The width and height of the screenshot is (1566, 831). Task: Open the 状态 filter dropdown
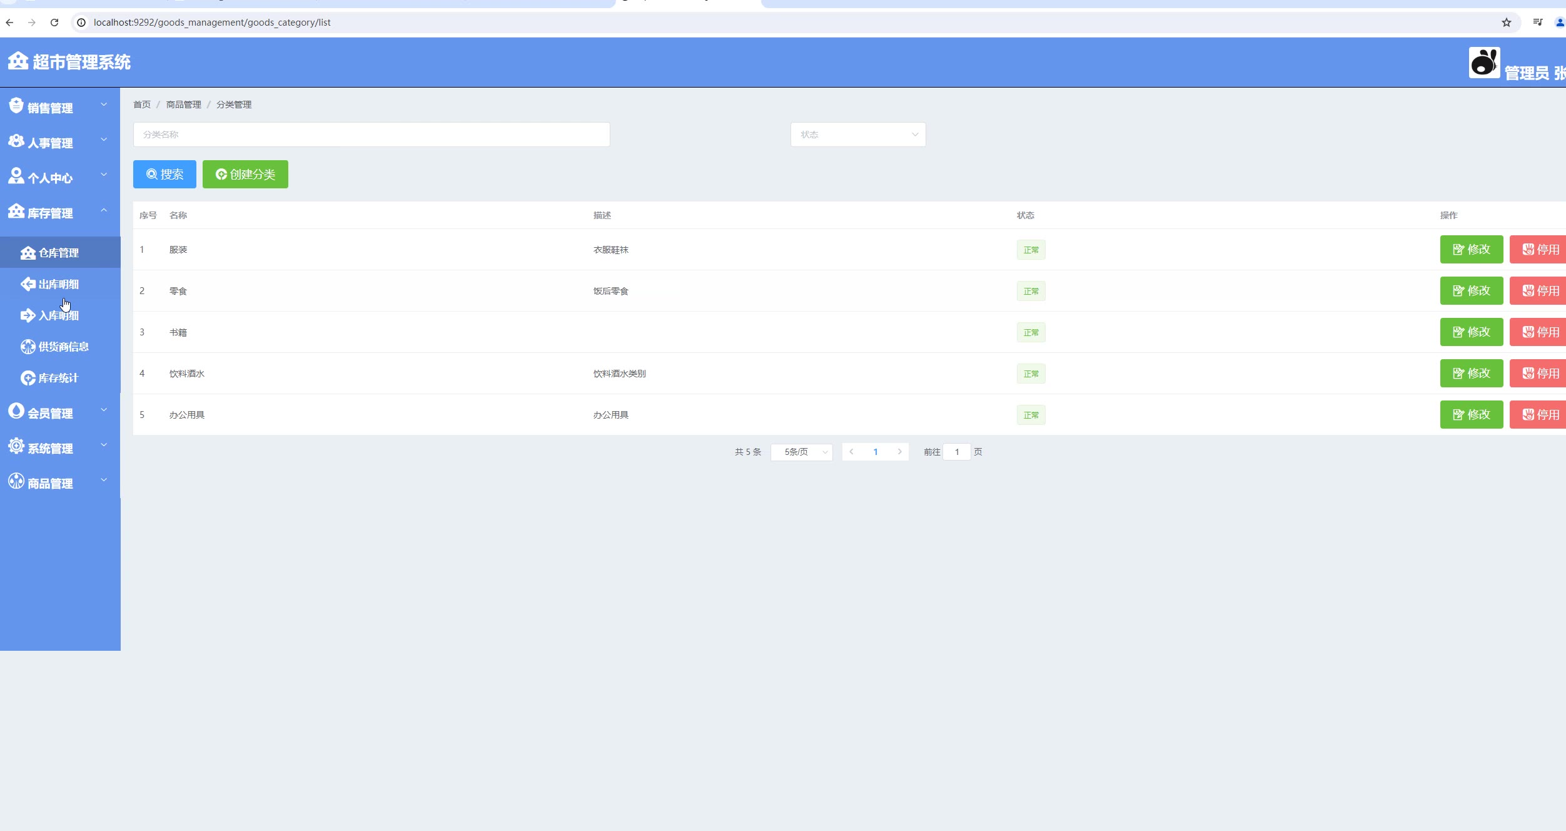pos(858,135)
